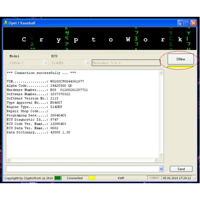Click the command input field beside Send
Image resolution: width=200 pixels, height=200 pixels.
coord(82,169)
